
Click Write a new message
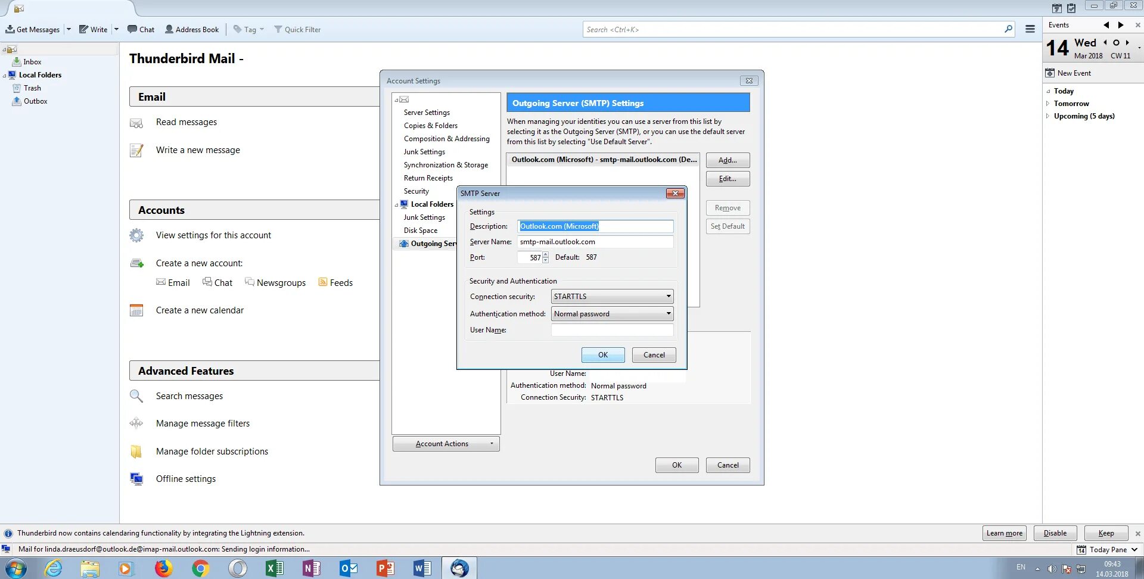click(x=198, y=150)
